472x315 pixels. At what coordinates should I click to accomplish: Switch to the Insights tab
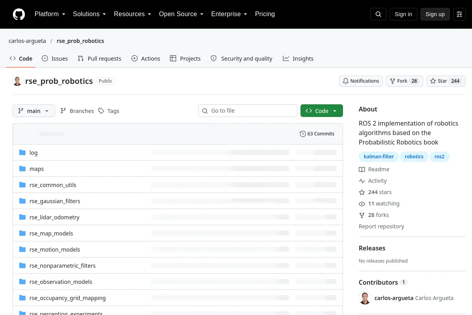pyautogui.click(x=298, y=59)
